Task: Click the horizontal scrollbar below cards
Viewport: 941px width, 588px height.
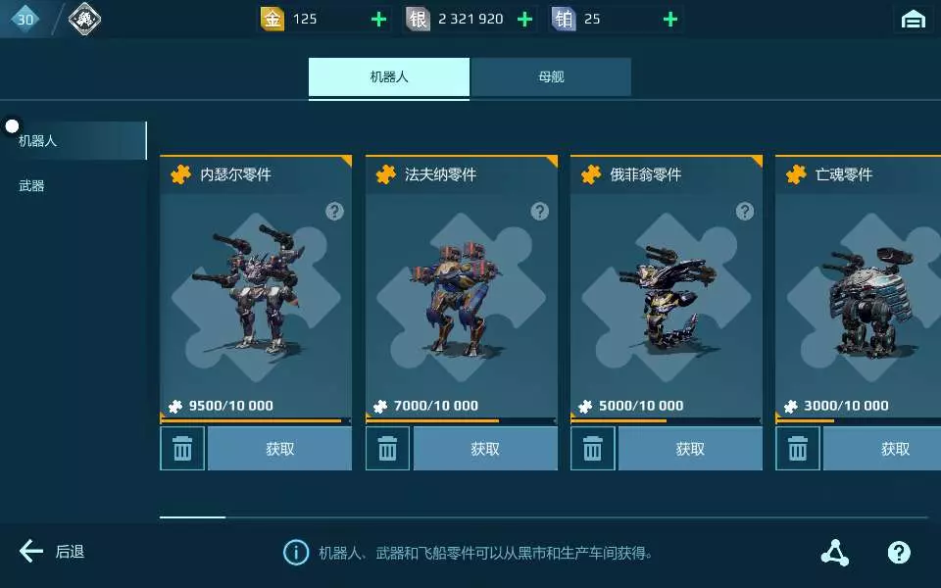Action: point(544,516)
